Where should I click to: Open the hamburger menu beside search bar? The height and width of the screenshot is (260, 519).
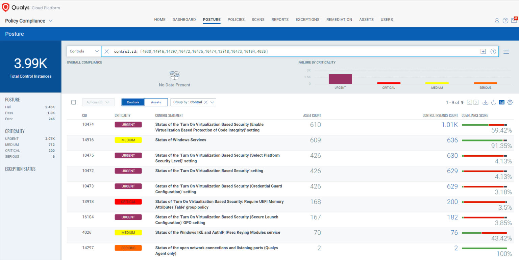point(506,51)
